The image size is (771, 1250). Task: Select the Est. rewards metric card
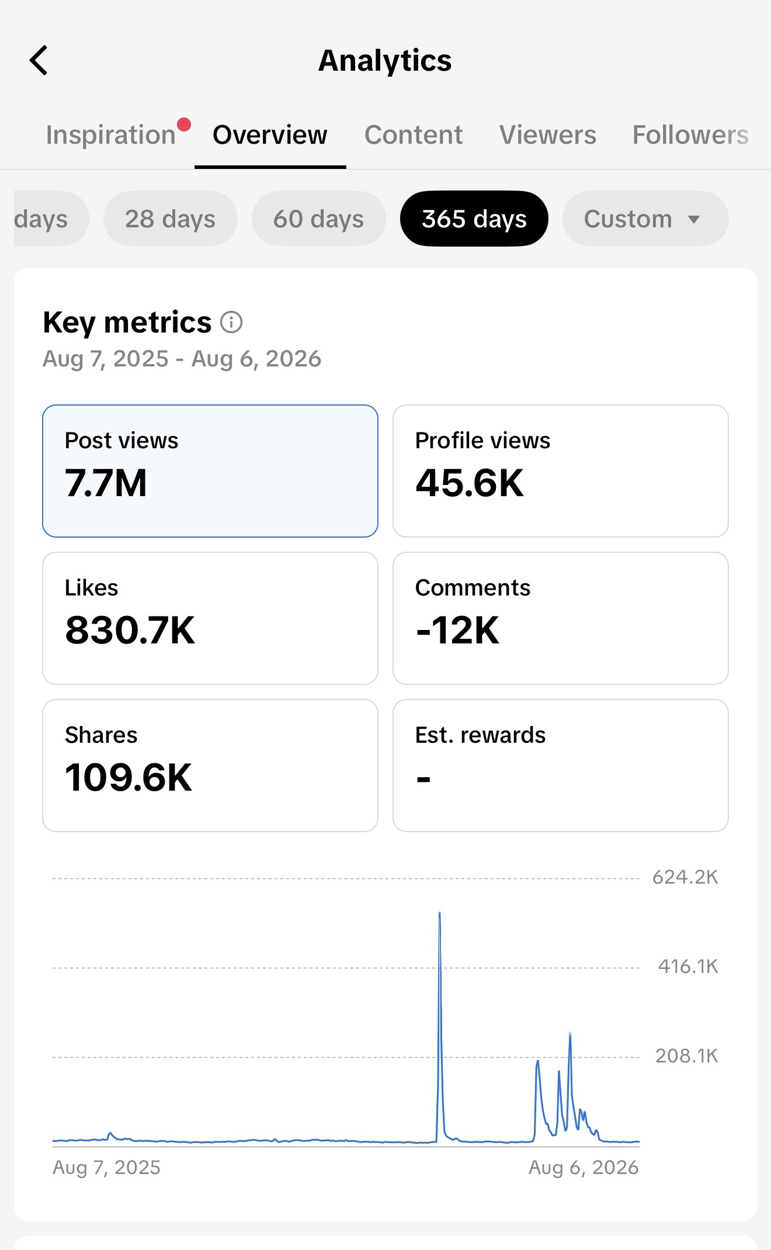561,766
